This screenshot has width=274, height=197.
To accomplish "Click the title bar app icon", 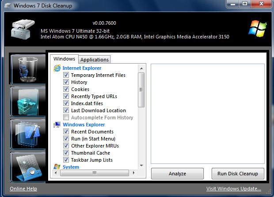I will pyautogui.click(x=8, y=6).
